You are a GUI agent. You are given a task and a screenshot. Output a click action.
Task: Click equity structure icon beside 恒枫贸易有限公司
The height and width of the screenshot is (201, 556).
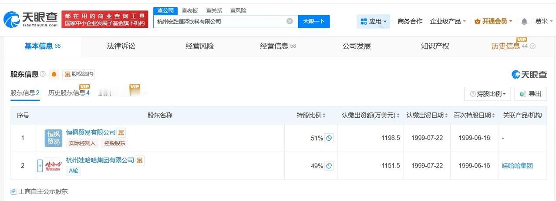pyautogui.click(x=121, y=132)
